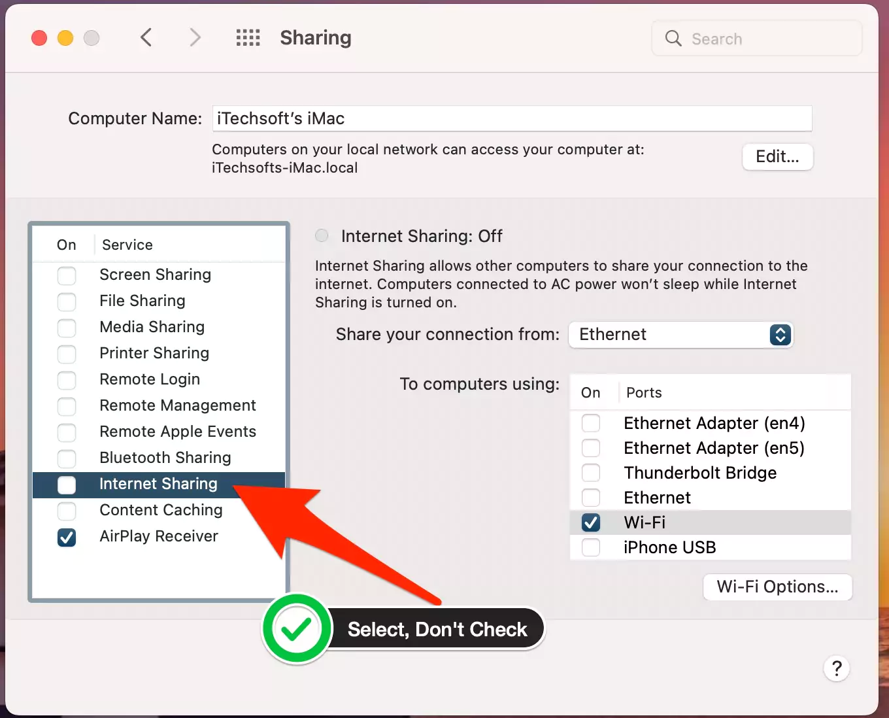
Task: Select the Wi-Fi port row label
Action: pos(645,522)
